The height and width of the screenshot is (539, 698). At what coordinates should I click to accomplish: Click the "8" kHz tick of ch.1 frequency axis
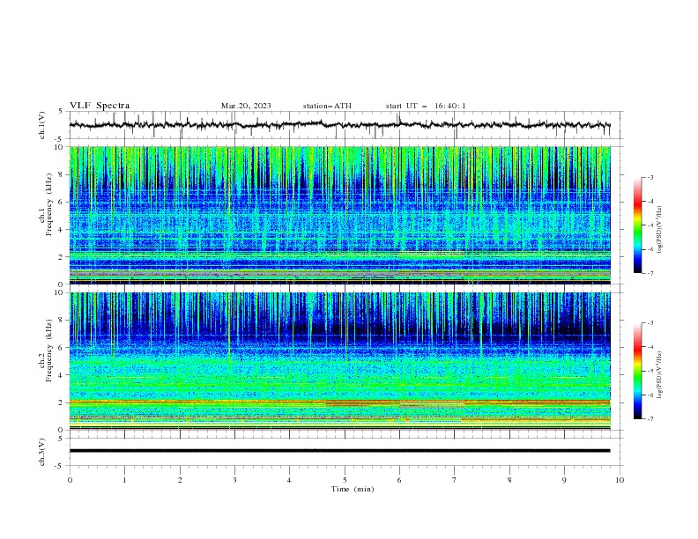coord(63,174)
